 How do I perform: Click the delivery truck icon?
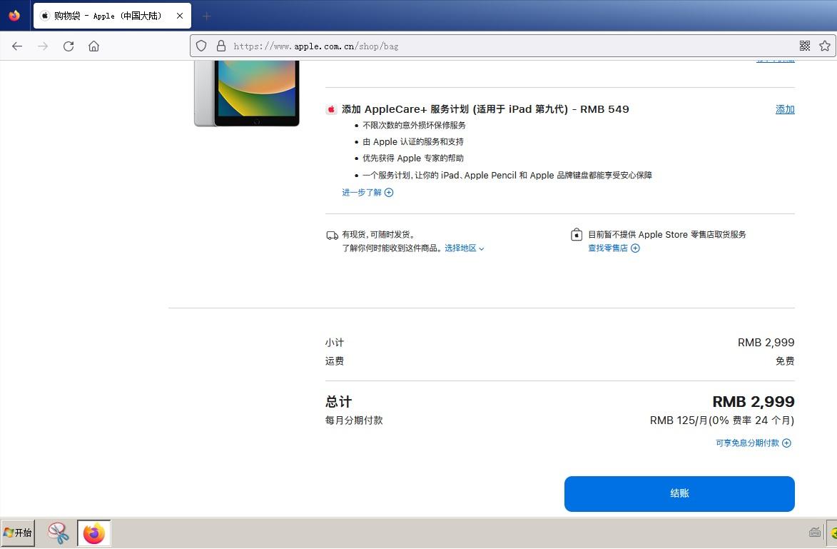332,235
